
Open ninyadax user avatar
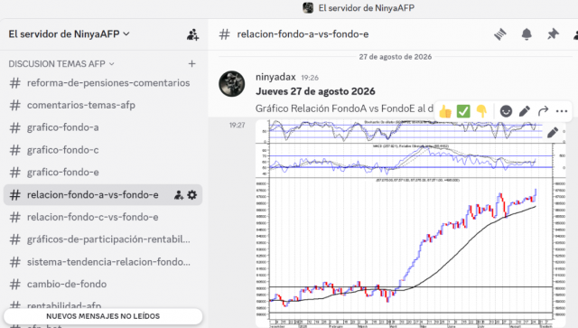coord(232,84)
